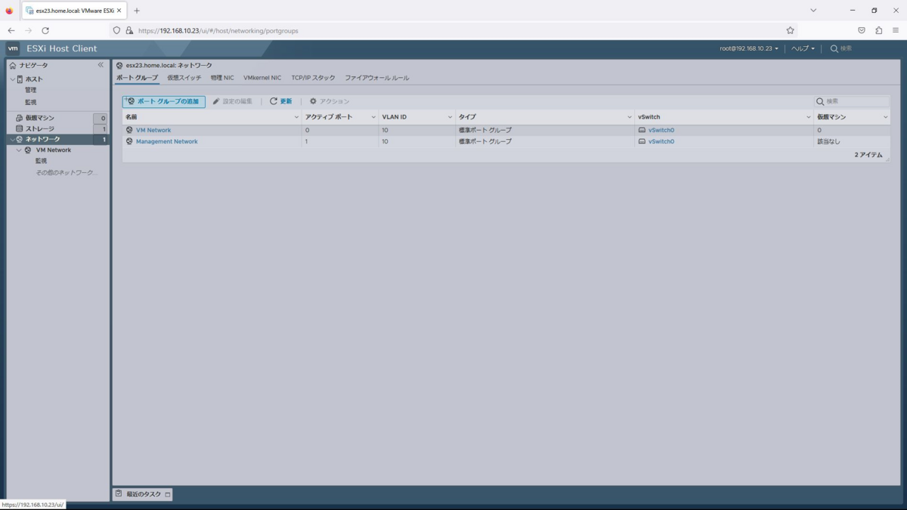
Task: Open the Other Networks item in navigator
Action: point(67,172)
